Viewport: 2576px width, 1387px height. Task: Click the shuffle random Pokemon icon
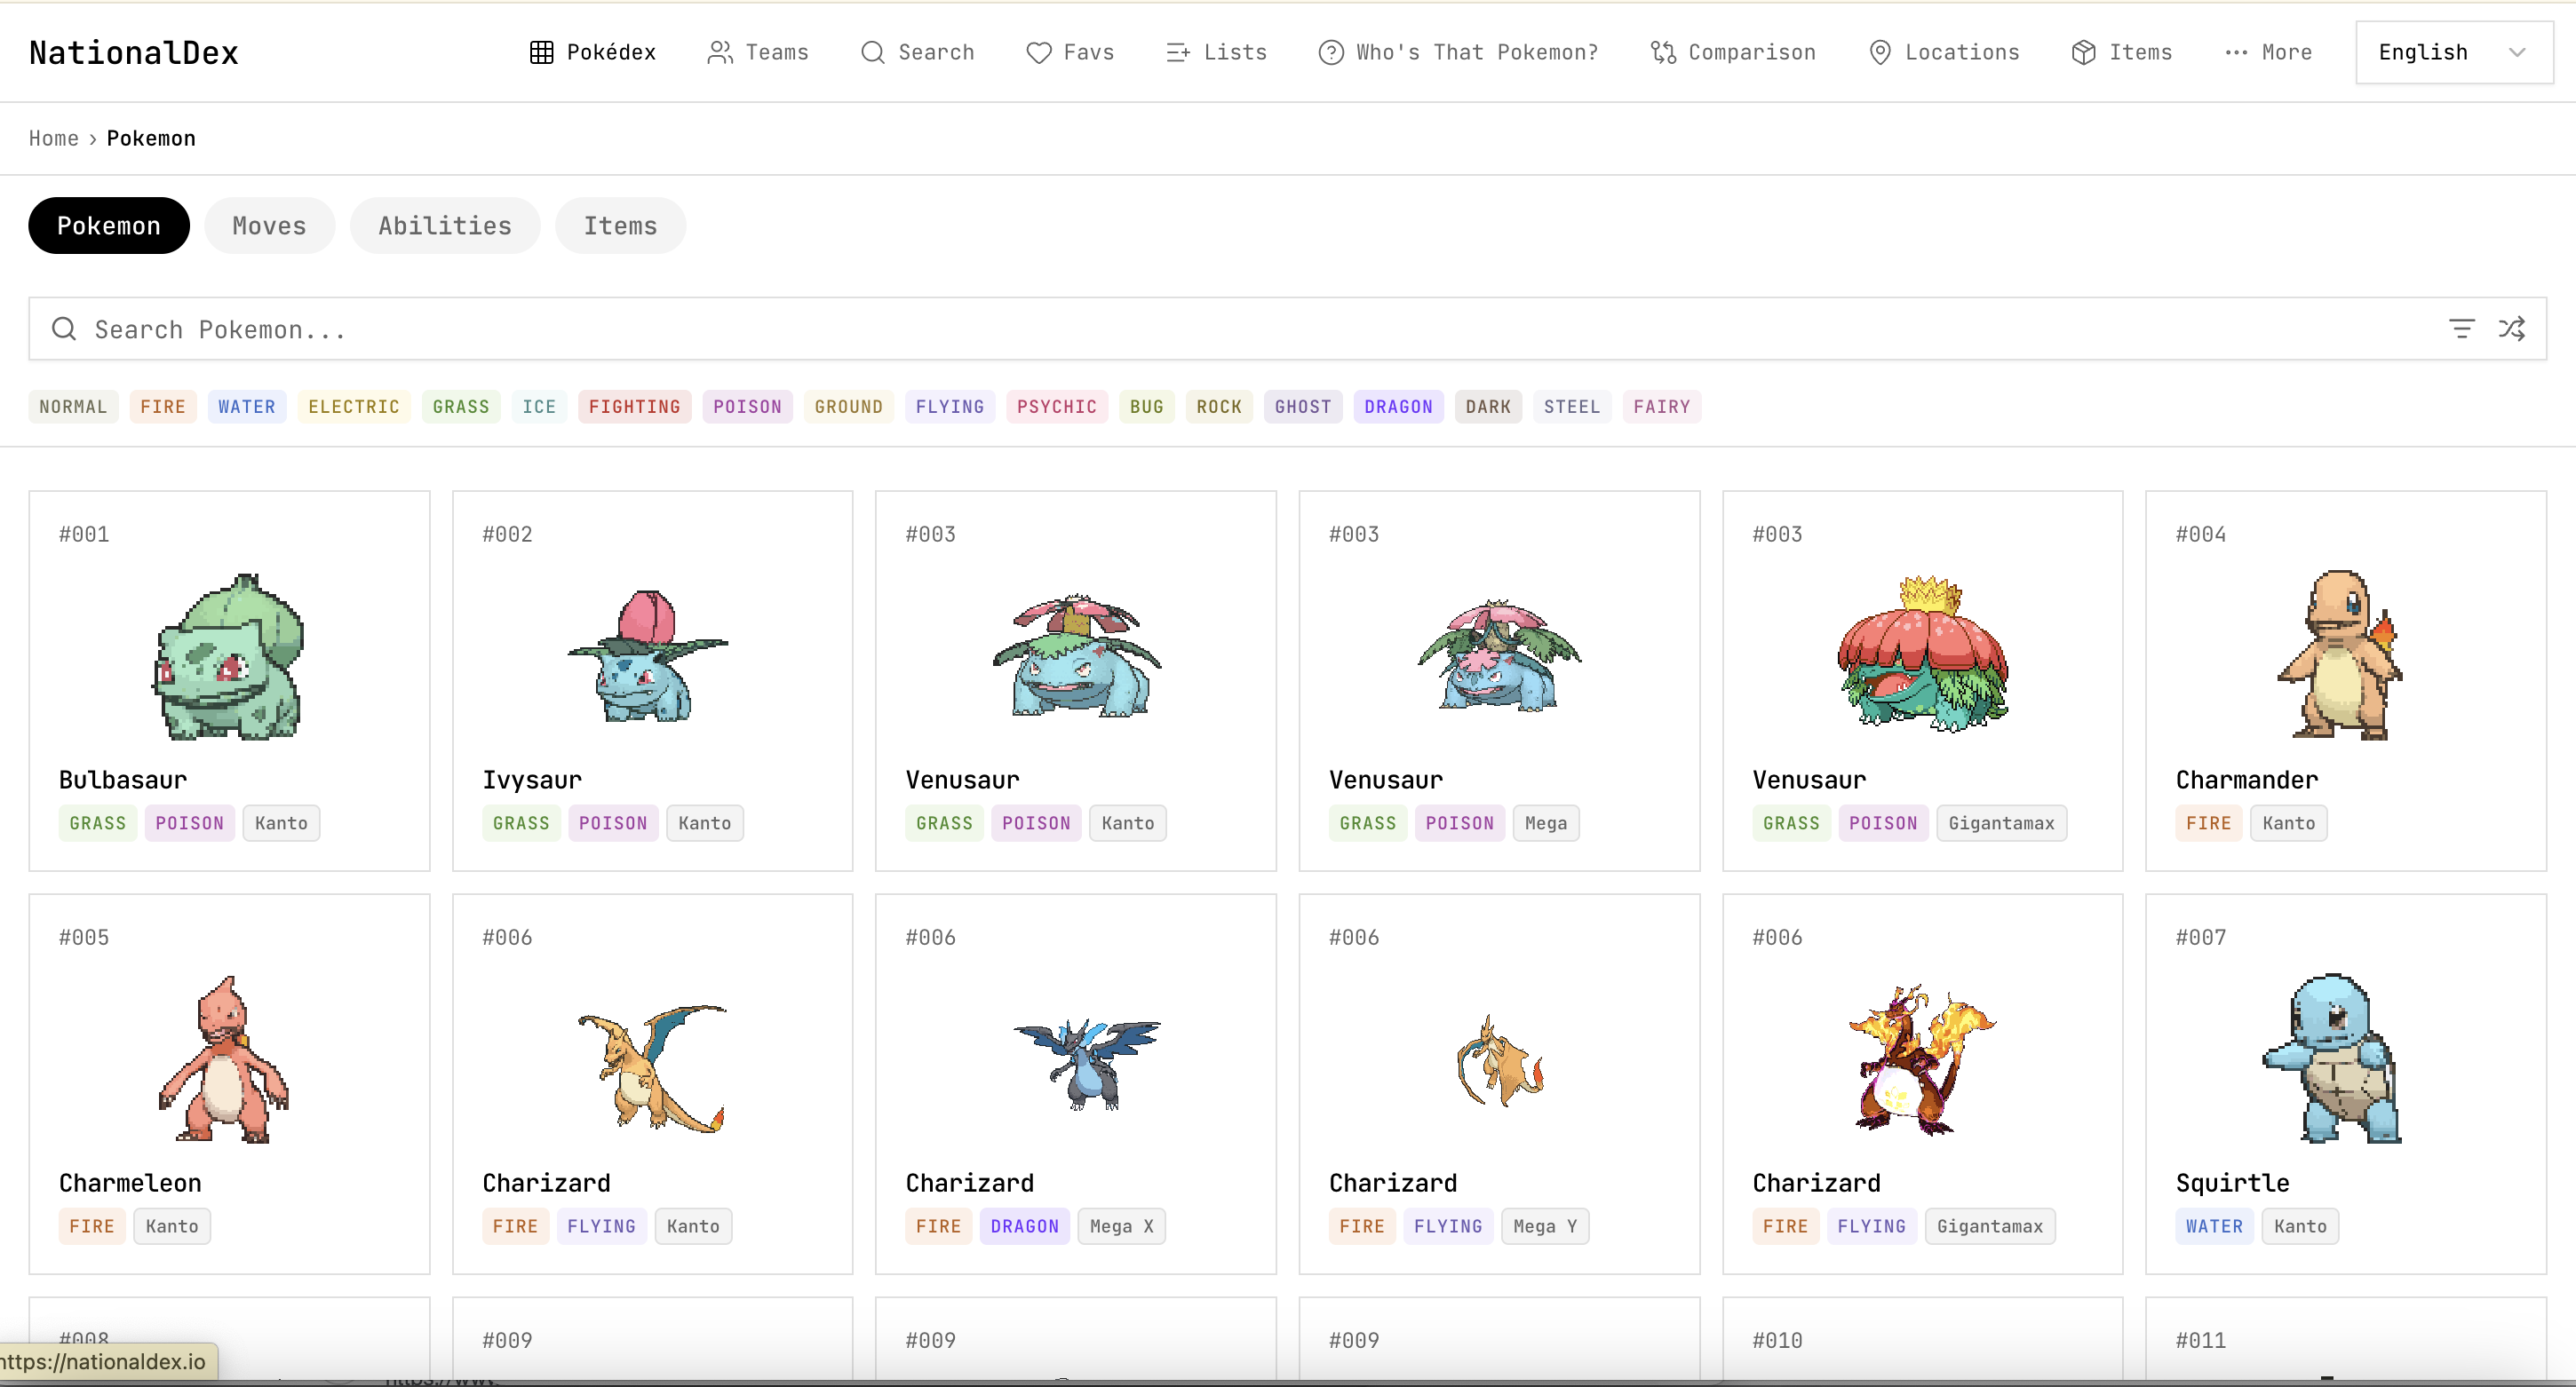click(x=2512, y=328)
